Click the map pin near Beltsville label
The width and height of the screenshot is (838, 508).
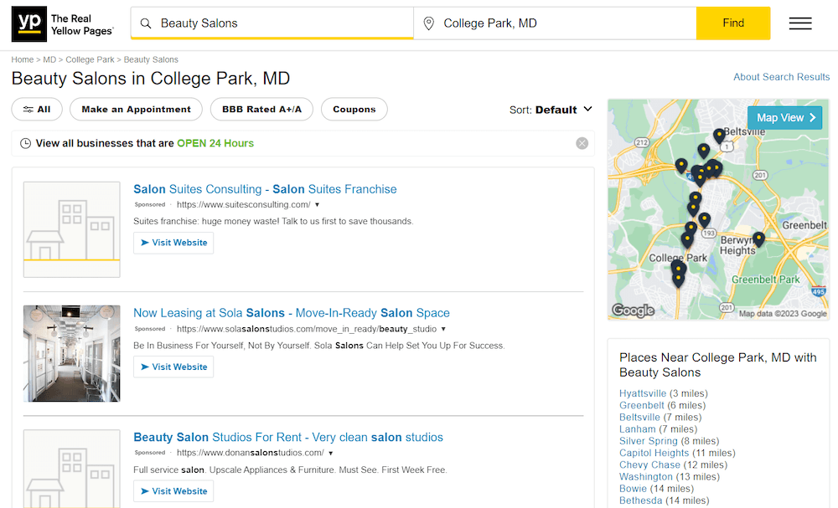[x=719, y=136]
